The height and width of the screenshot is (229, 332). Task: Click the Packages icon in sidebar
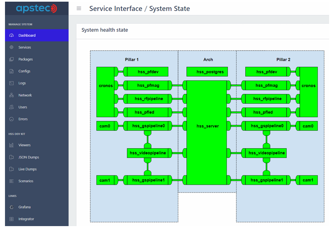tap(11, 59)
